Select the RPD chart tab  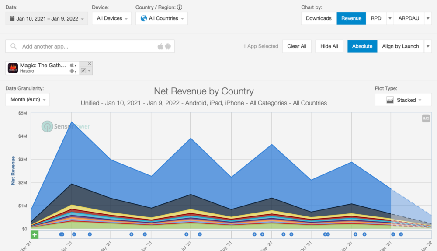(375, 18)
